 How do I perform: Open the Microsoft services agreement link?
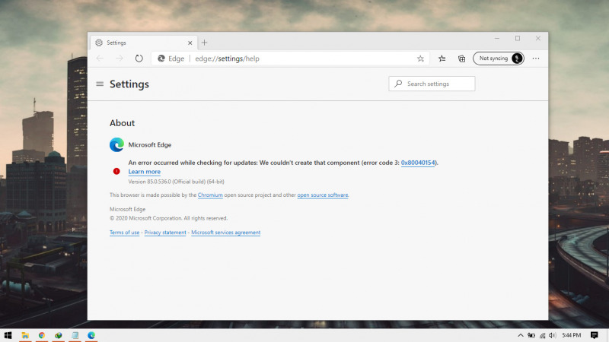225,233
